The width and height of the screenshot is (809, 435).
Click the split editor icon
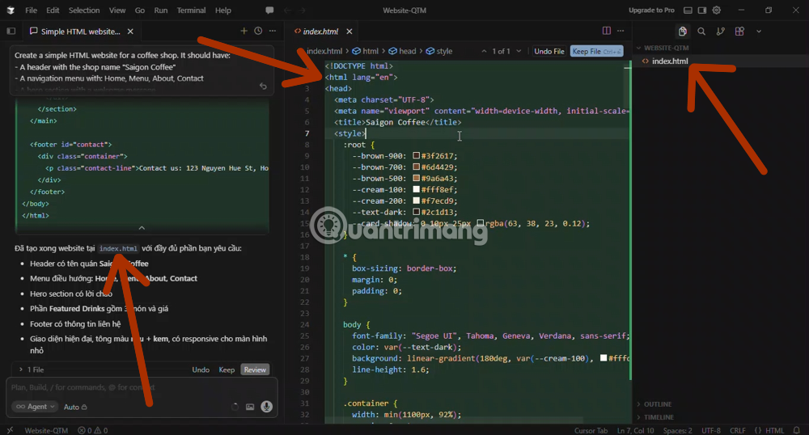(607, 31)
